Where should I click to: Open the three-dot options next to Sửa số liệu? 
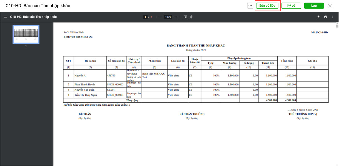pos(250,6)
